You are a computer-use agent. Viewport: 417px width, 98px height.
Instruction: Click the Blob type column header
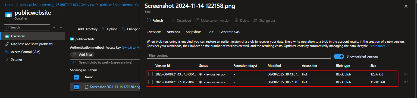(343, 66)
